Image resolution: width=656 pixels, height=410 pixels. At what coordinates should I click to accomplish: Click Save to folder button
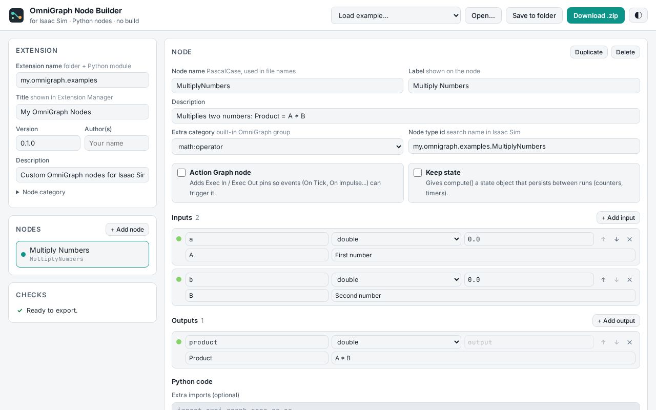pyautogui.click(x=534, y=15)
